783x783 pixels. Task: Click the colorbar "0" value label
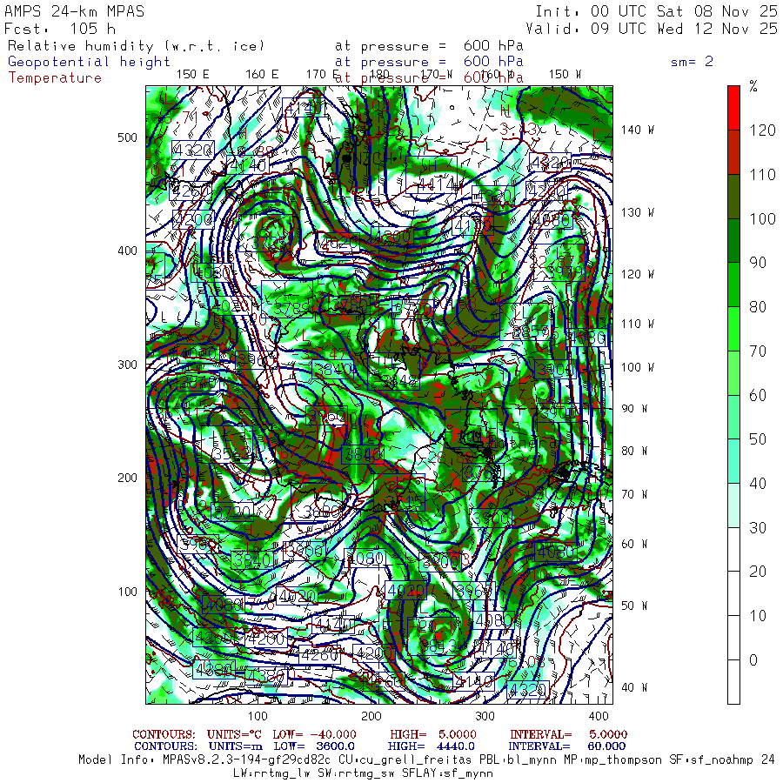click(x=753, y=660)
